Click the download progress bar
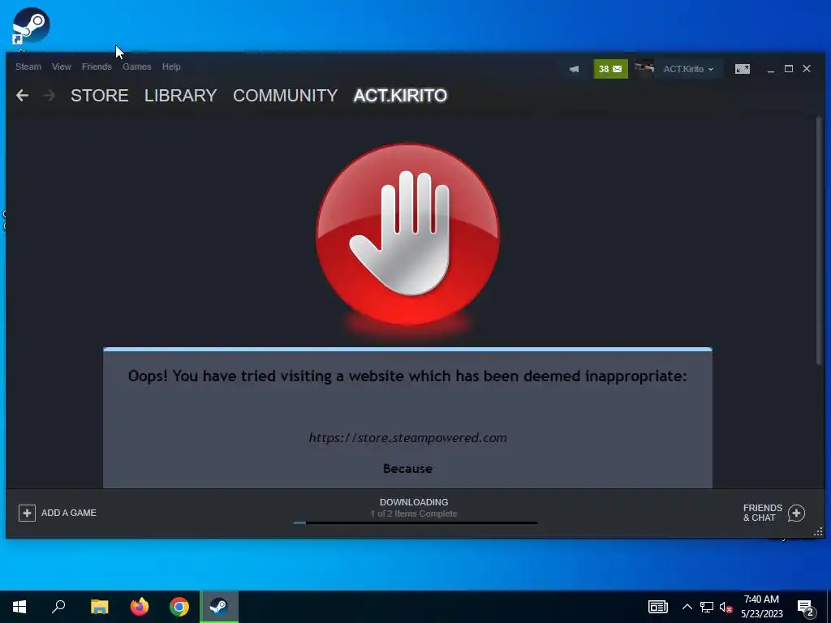The image size is (831, 623). point(415,523)
